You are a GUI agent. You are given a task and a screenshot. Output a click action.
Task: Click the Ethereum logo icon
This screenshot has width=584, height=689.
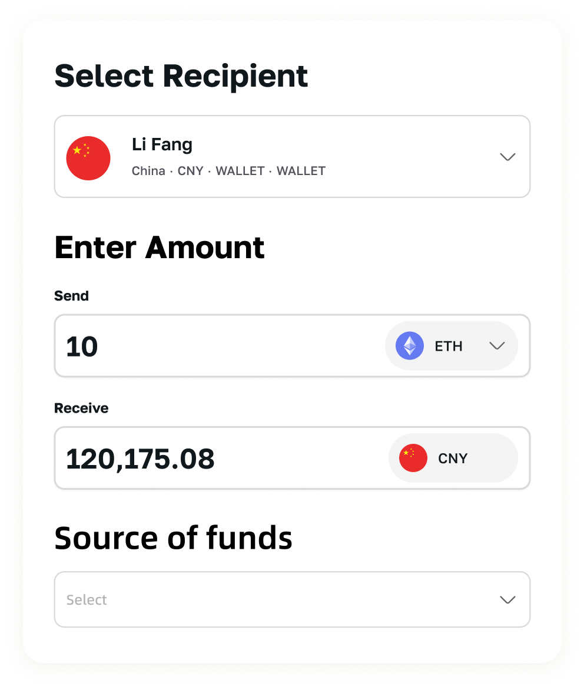[x=410, y=346]
